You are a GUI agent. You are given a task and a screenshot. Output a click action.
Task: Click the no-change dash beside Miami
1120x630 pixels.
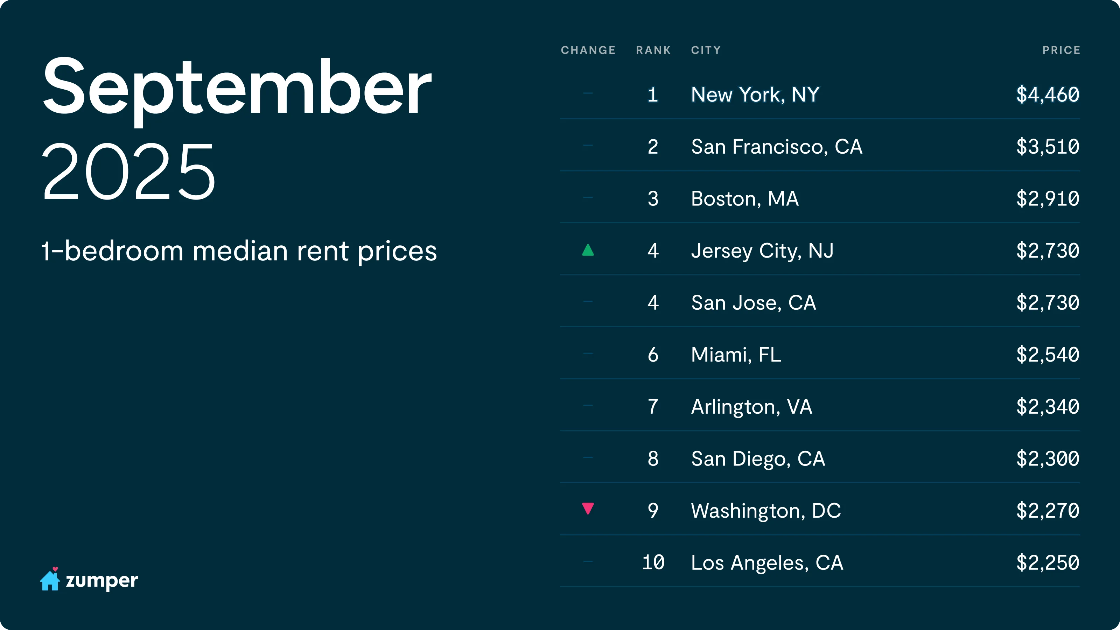point(588,353)
